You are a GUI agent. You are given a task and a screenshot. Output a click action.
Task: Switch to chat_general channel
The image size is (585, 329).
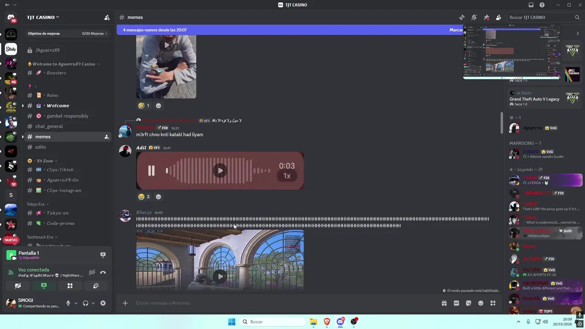click(67, 126)
